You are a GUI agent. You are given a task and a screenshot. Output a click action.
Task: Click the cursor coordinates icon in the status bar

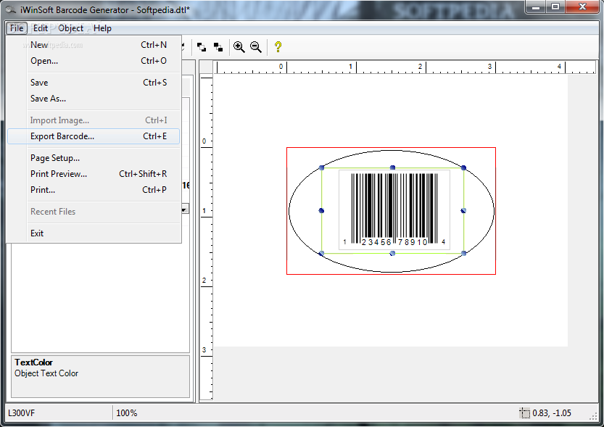(525, 413)
